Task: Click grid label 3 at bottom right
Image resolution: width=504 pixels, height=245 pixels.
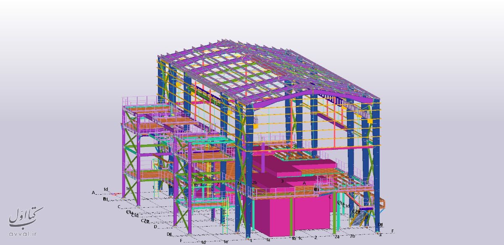Action: [x=380, y=235]
